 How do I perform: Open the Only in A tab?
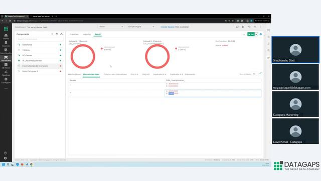(134, 74)
